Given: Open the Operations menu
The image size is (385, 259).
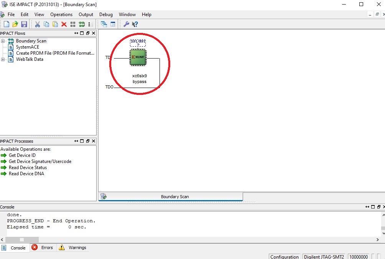Looking at the screenshot, I should [61, 15].
